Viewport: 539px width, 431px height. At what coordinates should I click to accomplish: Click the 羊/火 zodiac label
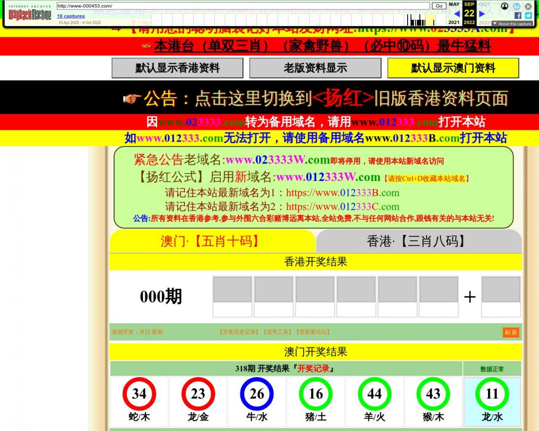pyautogui.click(x=374, y=417)
